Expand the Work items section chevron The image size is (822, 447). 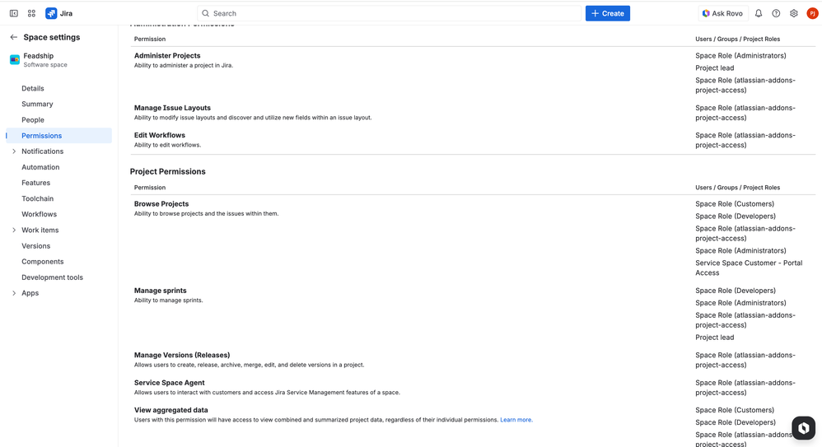tap(14, 230)
